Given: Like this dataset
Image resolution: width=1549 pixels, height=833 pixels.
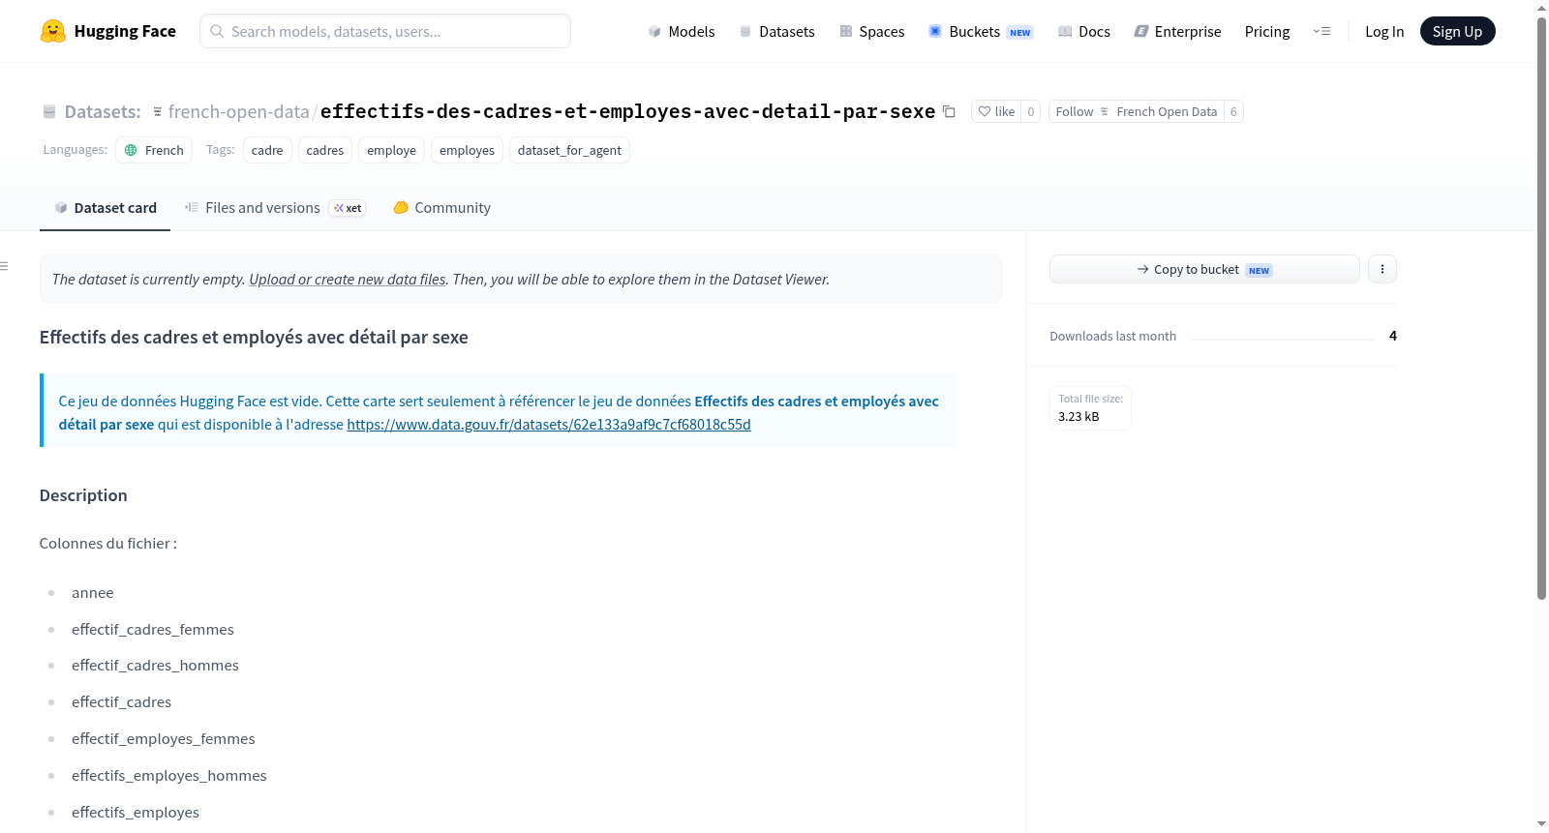Looking at the screenshot, I should pos(996,111).
